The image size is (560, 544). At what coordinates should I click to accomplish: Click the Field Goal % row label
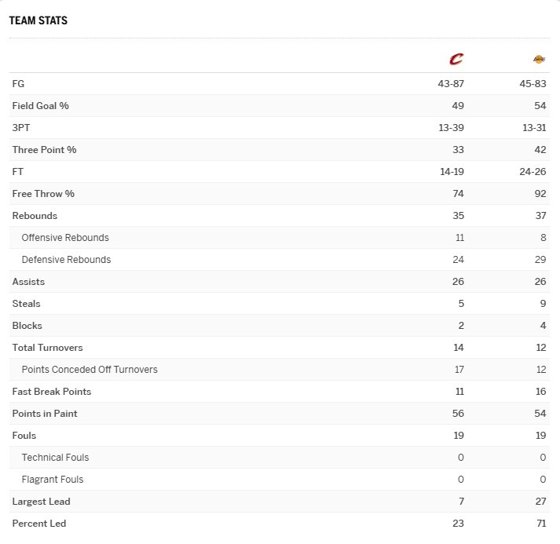click(41, 106)
